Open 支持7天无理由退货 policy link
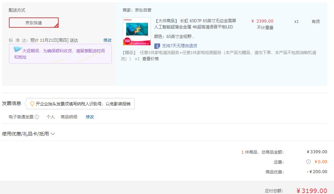The height and width of the screenshot is (194, 334). pos(180,46)
